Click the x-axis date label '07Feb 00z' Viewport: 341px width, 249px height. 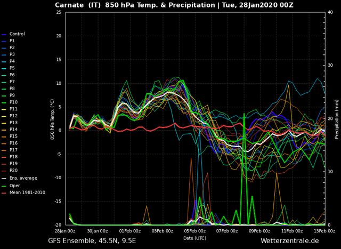click(228, 231)
